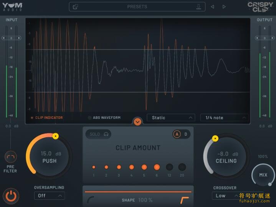
Task: Click the CROSSOVER label
Action: click(225, 188)
